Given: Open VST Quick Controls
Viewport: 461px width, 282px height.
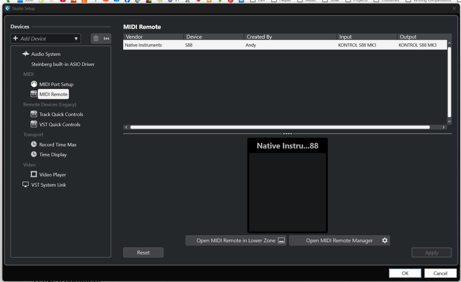Looking at the screenshot, I should (x=59, y=124).
